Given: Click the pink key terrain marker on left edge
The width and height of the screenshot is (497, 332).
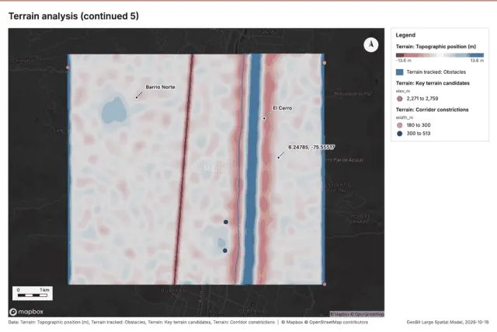Looking at the screenshot, I should 68,68.
